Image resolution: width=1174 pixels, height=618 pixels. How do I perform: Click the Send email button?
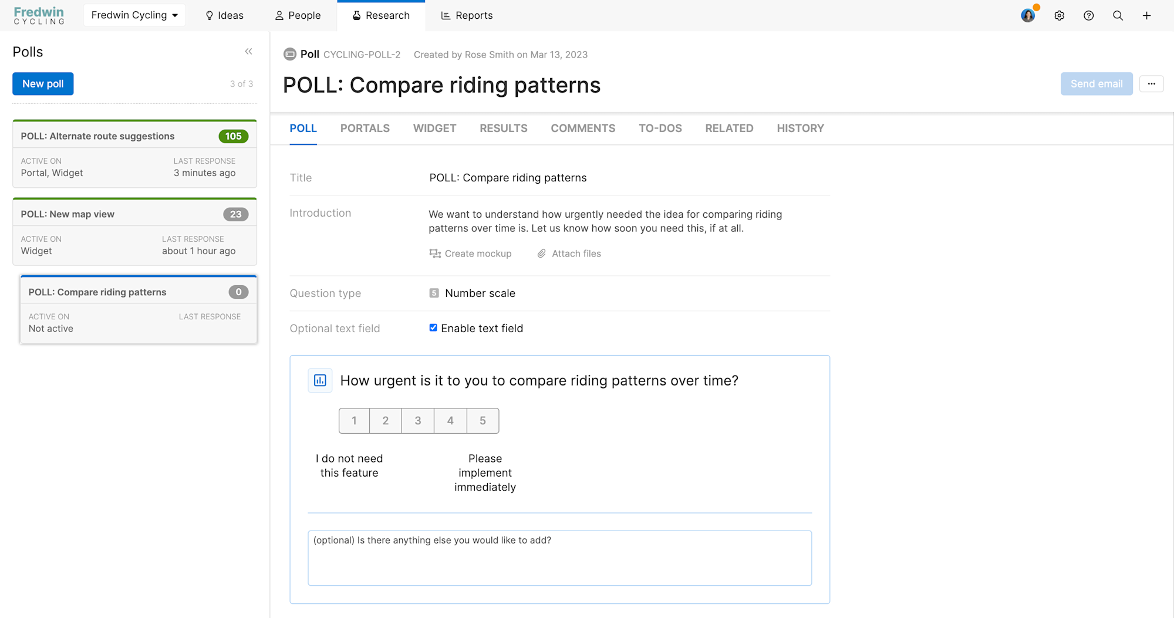click(1097, 84)
